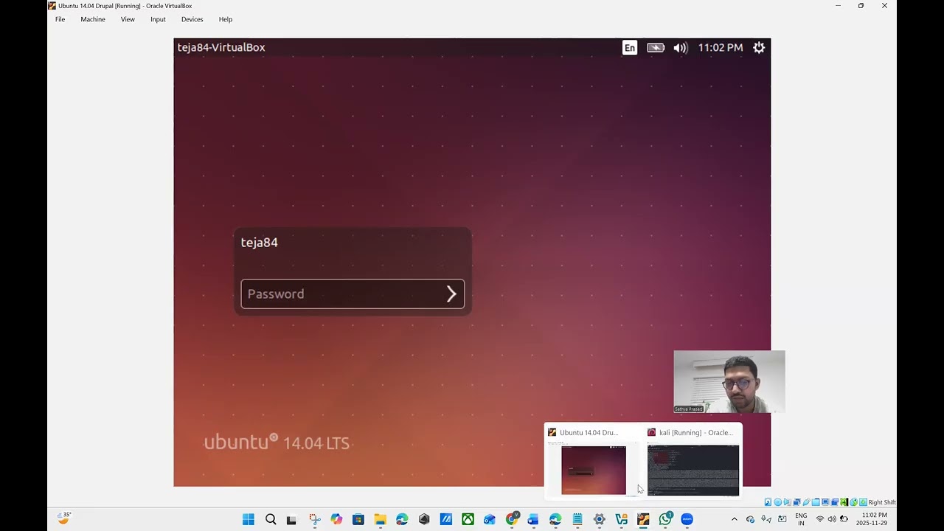
Task: Click the Sathya Prasad webcam overlay
Action: [729, 381]
